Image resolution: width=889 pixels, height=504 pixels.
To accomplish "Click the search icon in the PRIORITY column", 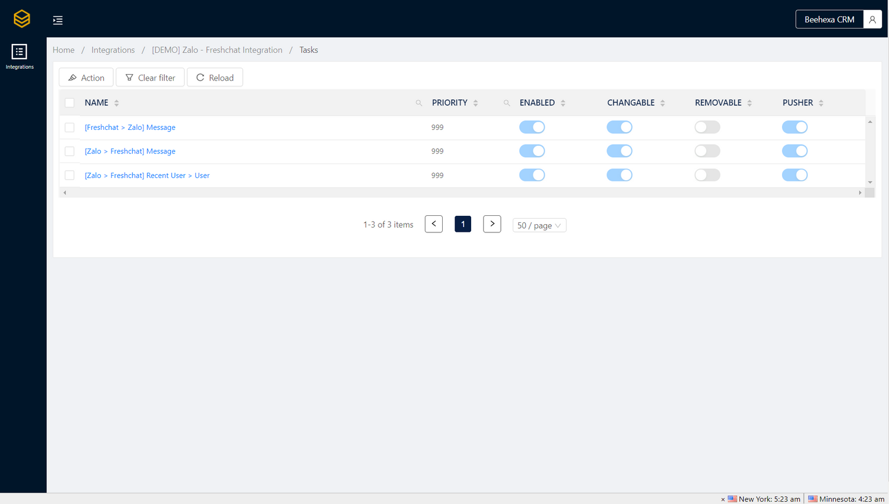I will pyautogui.click(x=507, y=103).
